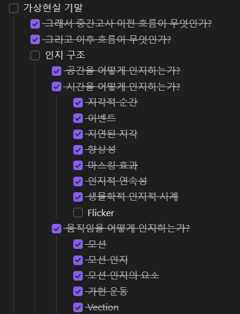Toggle the 마스킹 효과 checkbox
The height and width of the screenshot is (314, 240).
[x=78, y=165]
